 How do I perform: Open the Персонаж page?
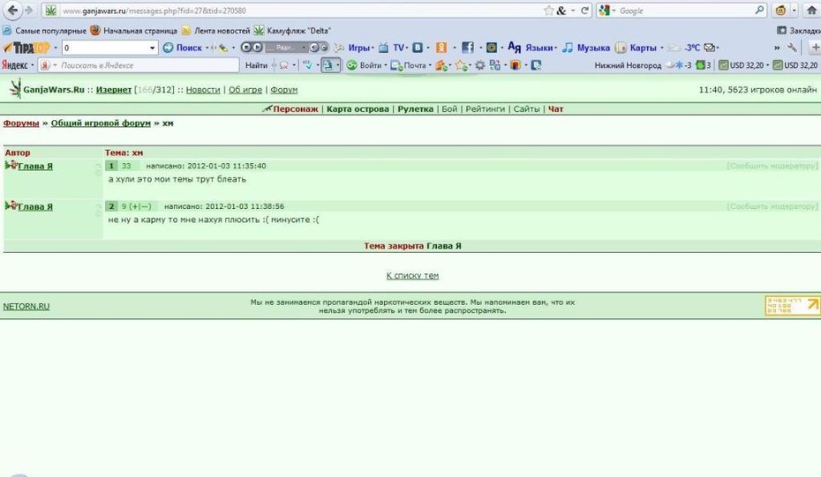pyautogui.click(x=296, y=109)
